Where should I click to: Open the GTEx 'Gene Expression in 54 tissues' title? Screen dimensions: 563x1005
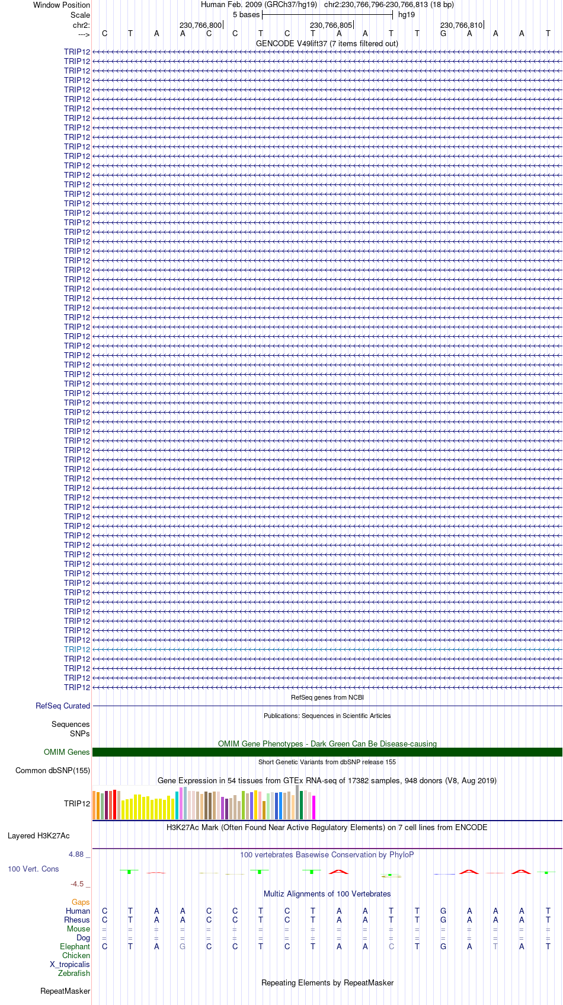[x=327, y=780]
